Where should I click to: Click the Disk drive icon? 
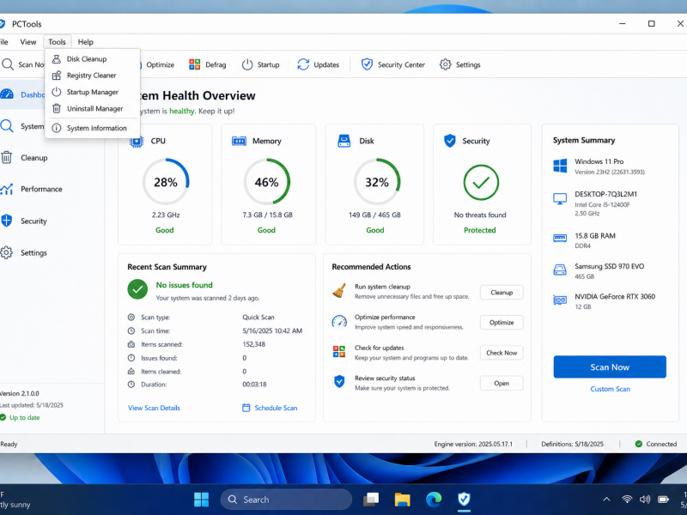point(344,141)
